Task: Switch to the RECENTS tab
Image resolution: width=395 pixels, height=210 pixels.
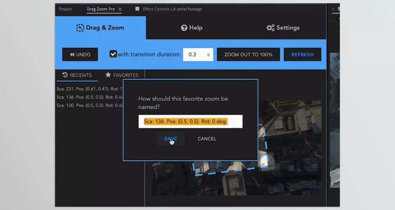Action: point(77,75)
